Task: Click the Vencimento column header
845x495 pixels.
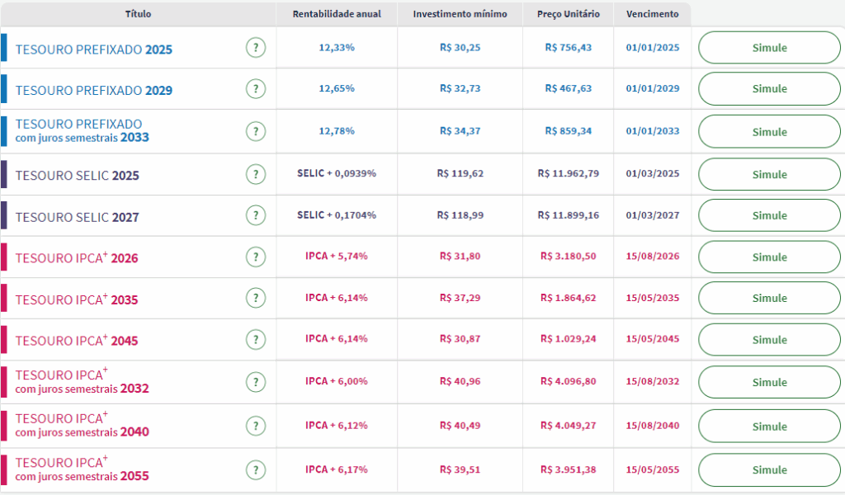Action: tap(652, 14)
